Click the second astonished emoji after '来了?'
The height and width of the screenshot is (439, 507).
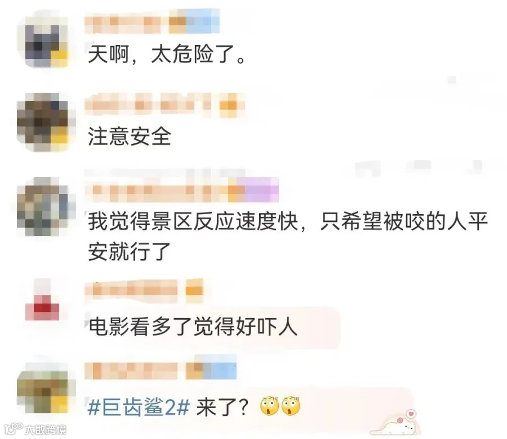pos(291,406)
